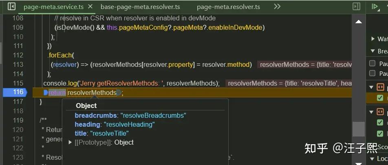Uncheck the highlighted active breakpoint checkbox
The width and height of the screenshot is (388, 165).
380,98
